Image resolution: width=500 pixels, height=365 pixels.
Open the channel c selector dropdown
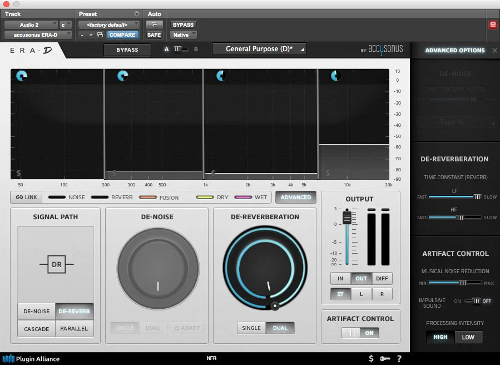[x=66, y=25]
